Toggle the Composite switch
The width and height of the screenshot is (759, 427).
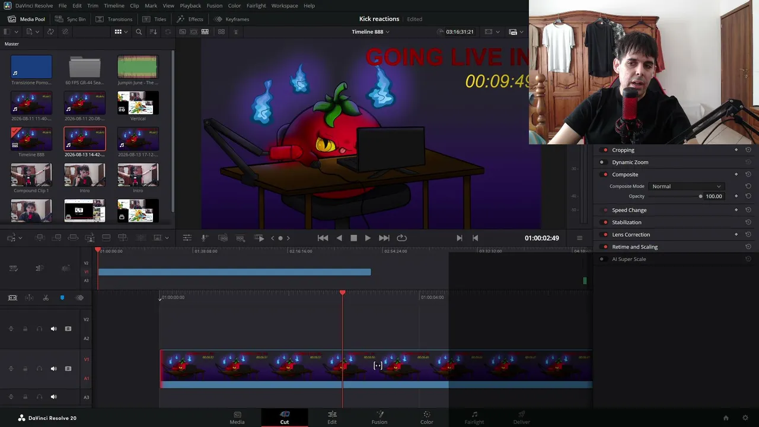[605, 174]
